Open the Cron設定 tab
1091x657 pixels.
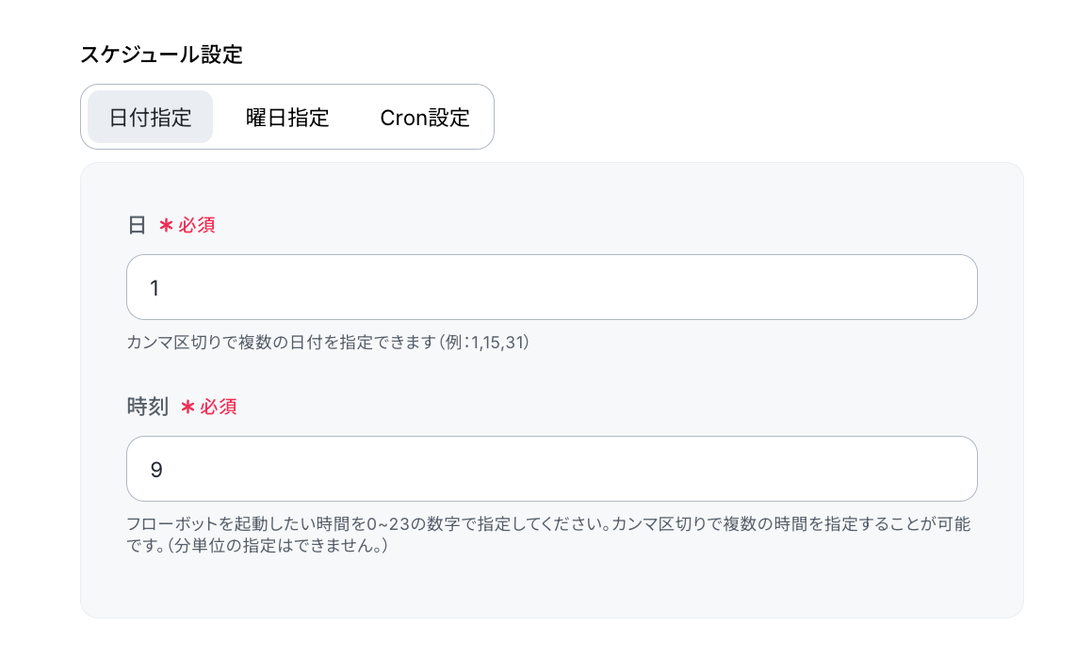click(424, 117)
